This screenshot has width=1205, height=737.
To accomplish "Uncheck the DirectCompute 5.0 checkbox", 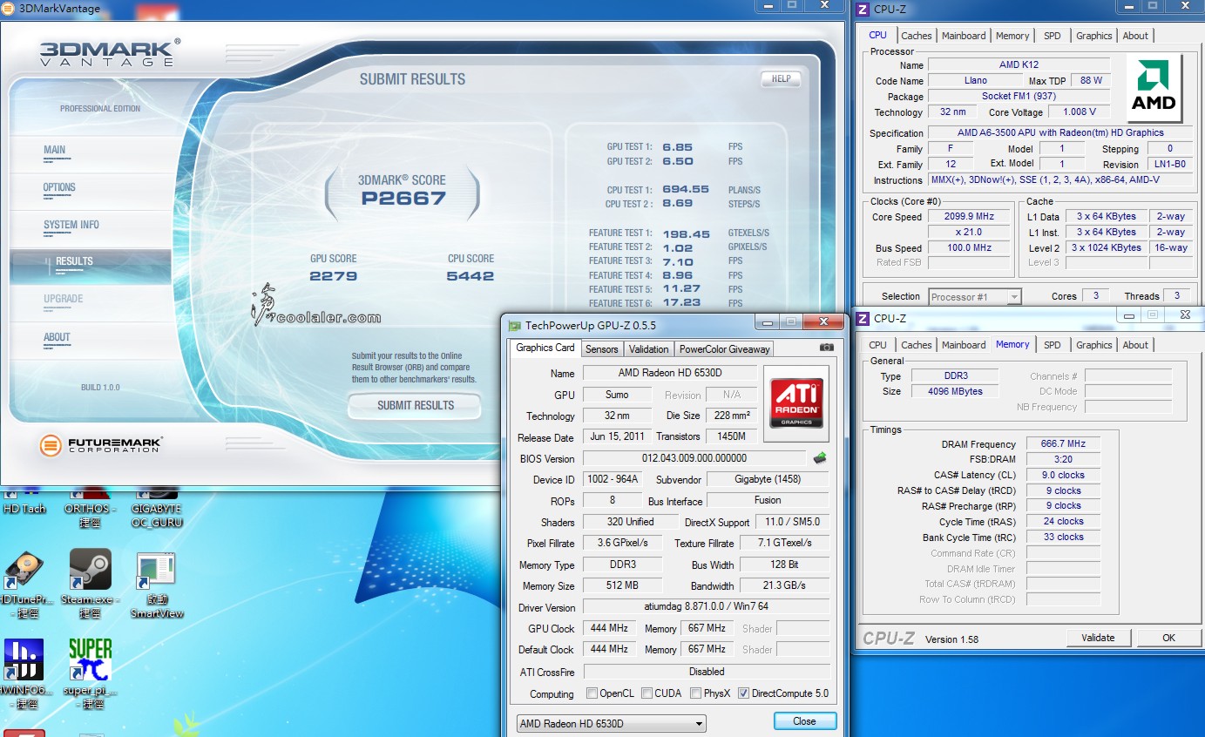I will pos(743,693).
